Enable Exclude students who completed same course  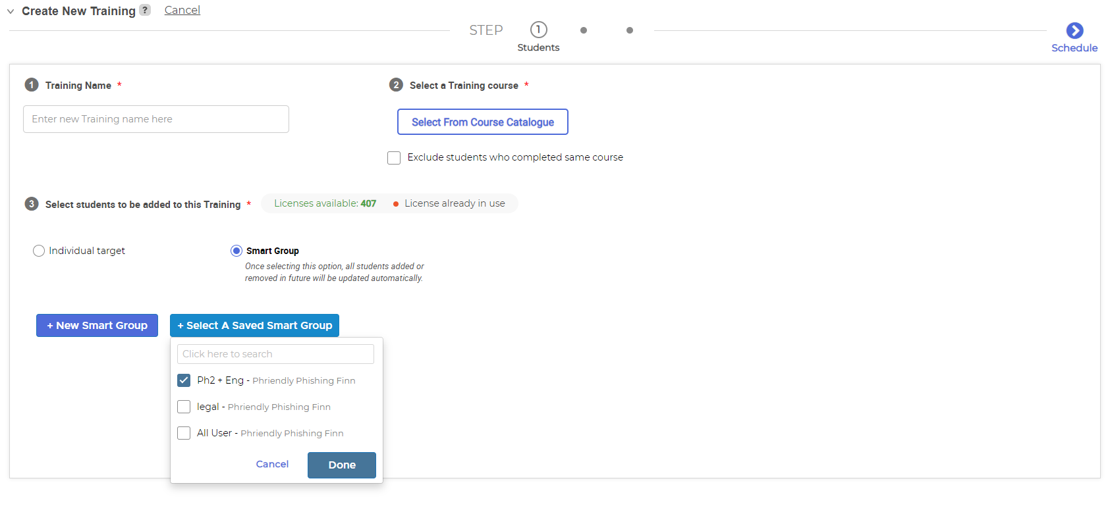[x=394, y=158]
